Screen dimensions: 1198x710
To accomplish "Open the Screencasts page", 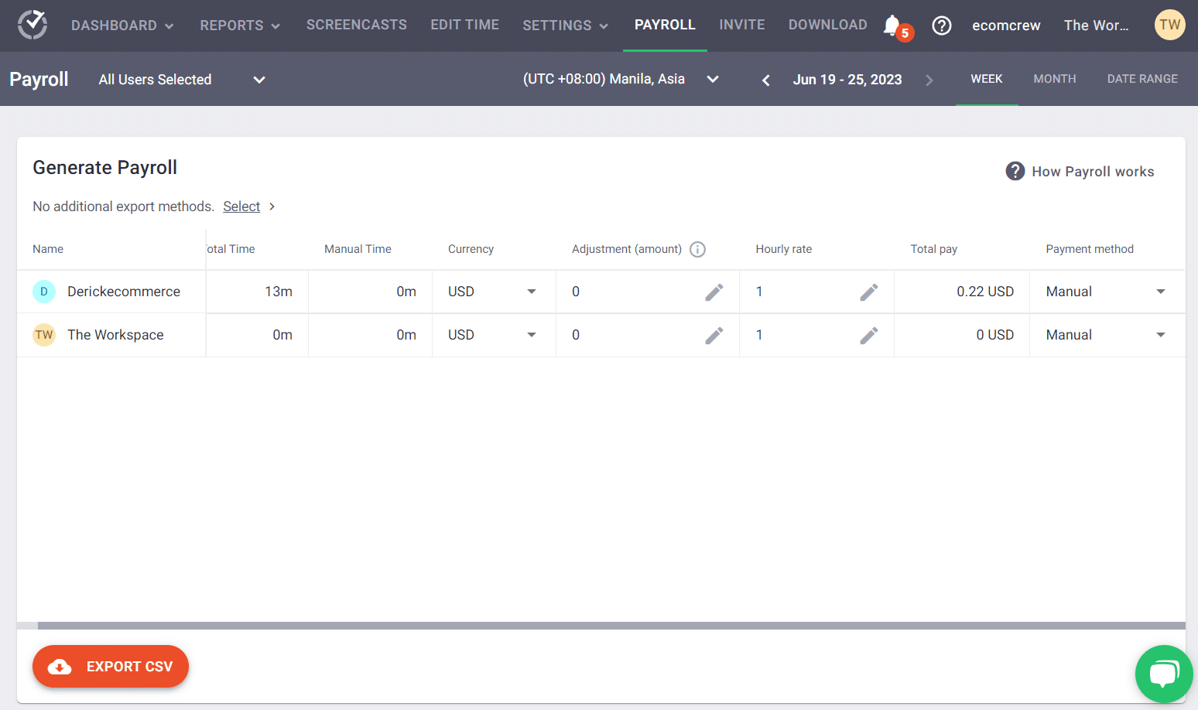I will 357,25.
